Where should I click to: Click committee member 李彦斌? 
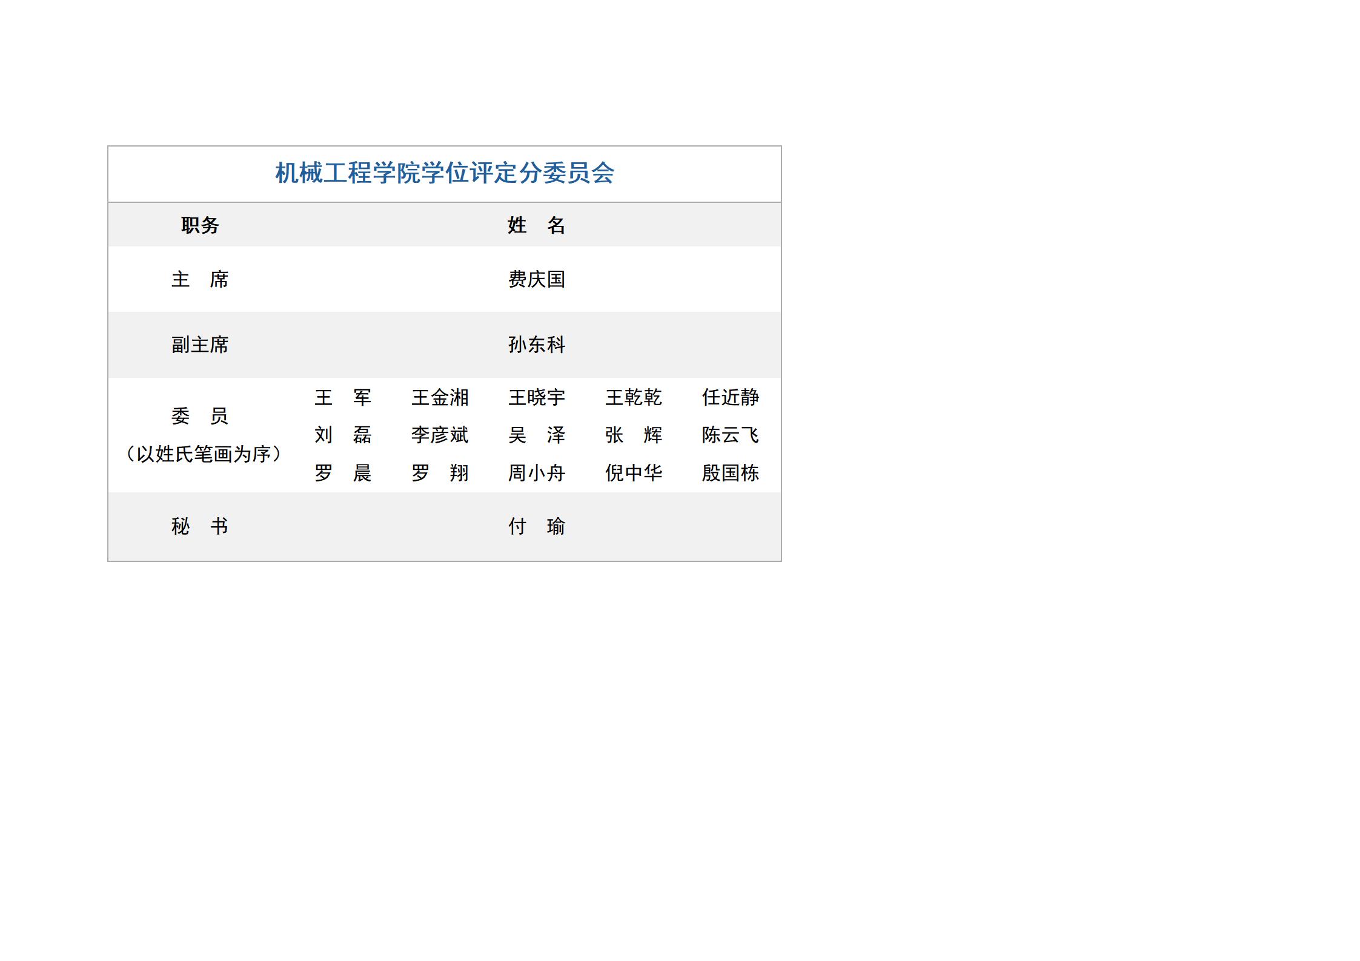click(x=440, y=435)
